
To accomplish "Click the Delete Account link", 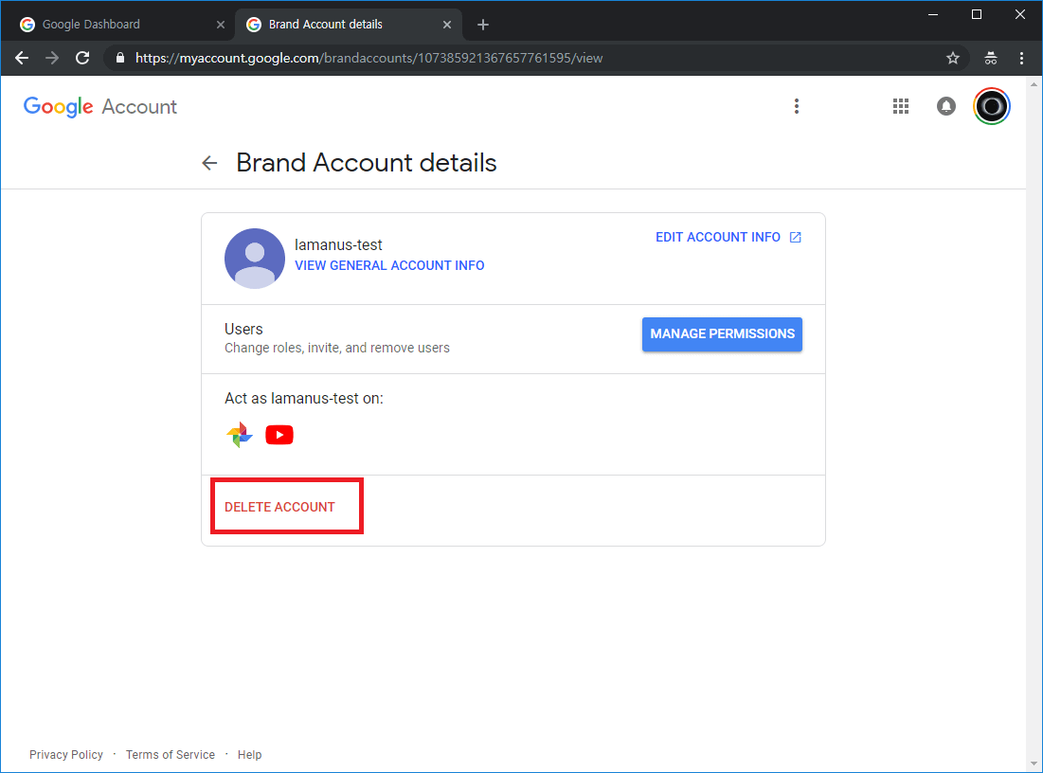I will click(x=279, y=507).
